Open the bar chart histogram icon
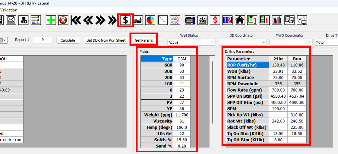 (277, 20)
